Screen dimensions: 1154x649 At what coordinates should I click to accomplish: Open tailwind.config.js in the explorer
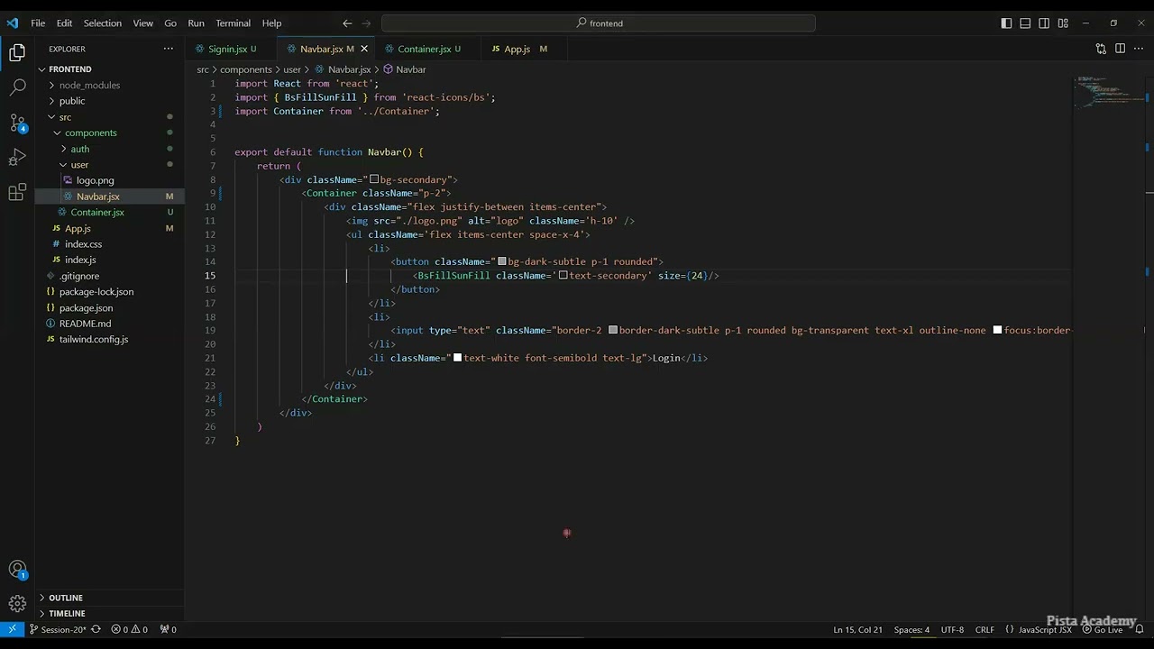click(94, 339)
